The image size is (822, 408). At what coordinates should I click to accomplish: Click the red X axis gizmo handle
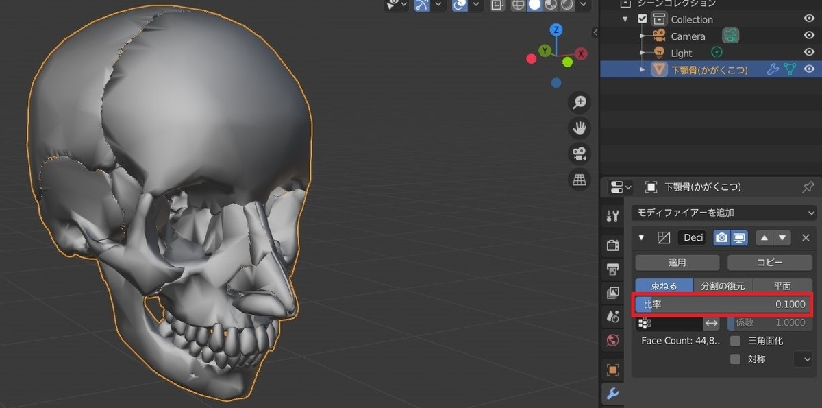tap(581, 53)
